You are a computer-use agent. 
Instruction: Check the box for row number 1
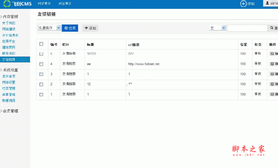coord(41,94)
